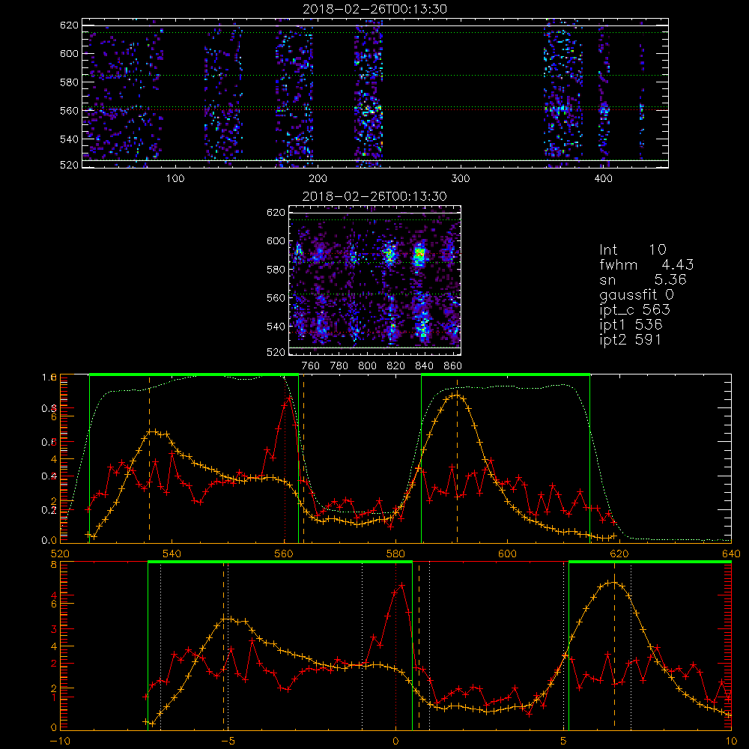Click the '760' x-axis label of middle image
This screenshot has width=749, height=749.
[311, 366]
